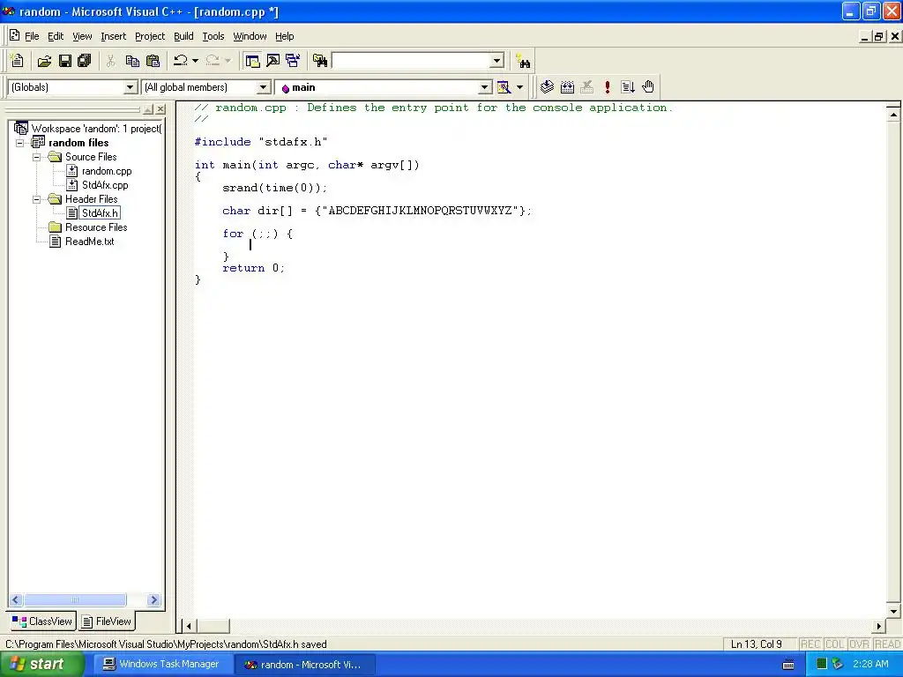
Task: Open the Help menu
Action: click(285, 36)
